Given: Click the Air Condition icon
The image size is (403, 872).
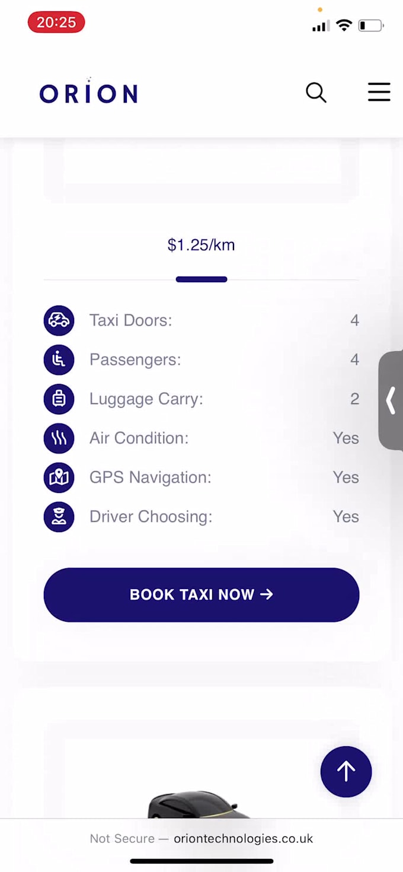Looking at the screenshot, I should point(59,438).
